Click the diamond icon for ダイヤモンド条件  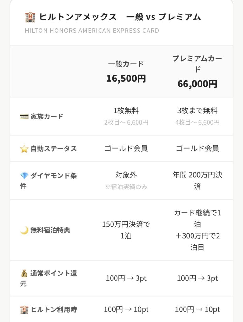pyautogui.click(x=24, y=176)
